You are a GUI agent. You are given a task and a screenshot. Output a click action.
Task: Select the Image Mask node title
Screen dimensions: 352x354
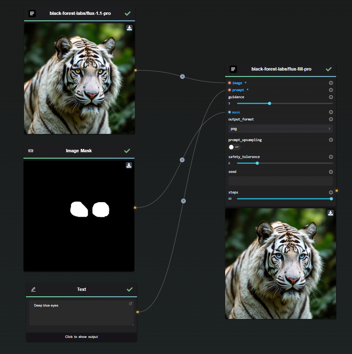tap(78, 151)
